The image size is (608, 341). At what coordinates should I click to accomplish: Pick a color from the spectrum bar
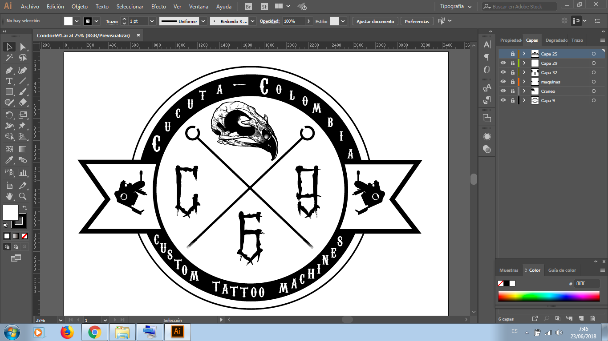[549, 296]
